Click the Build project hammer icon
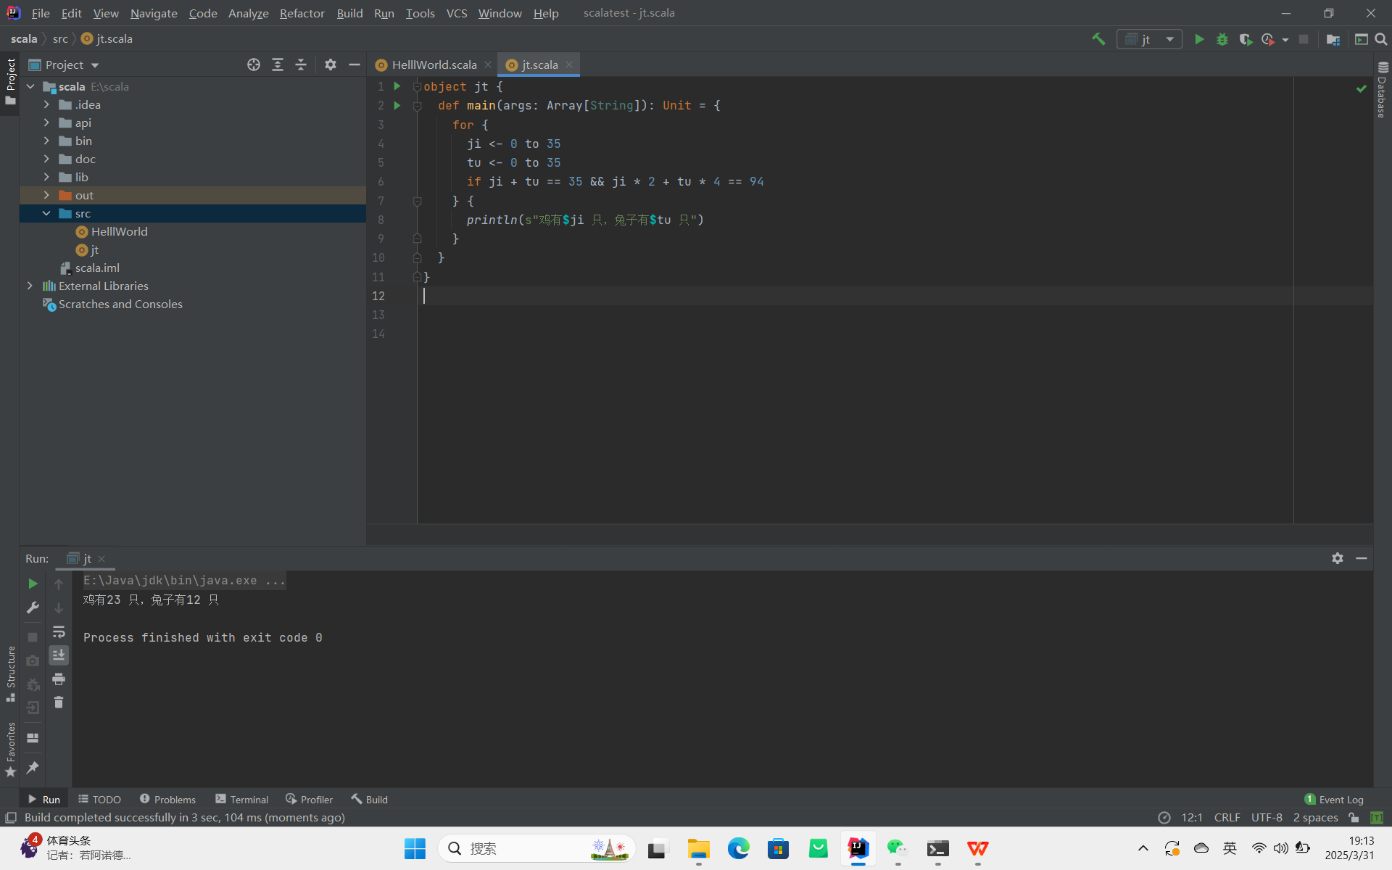 (1098, 39)
